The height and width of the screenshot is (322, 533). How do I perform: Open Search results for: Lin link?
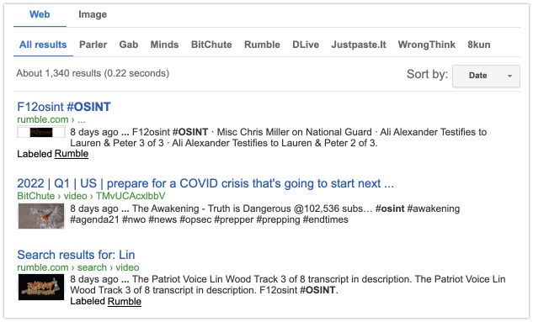point(76,255)
